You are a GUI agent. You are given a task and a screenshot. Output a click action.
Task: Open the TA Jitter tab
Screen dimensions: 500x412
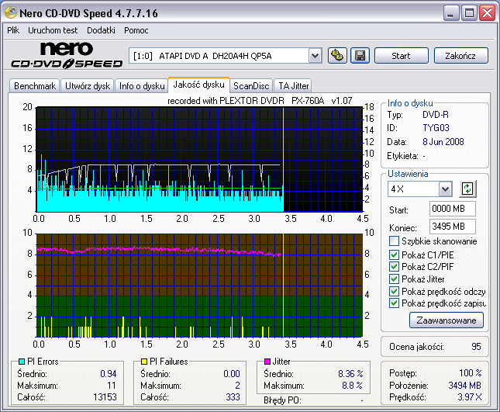tap(293, 86)
